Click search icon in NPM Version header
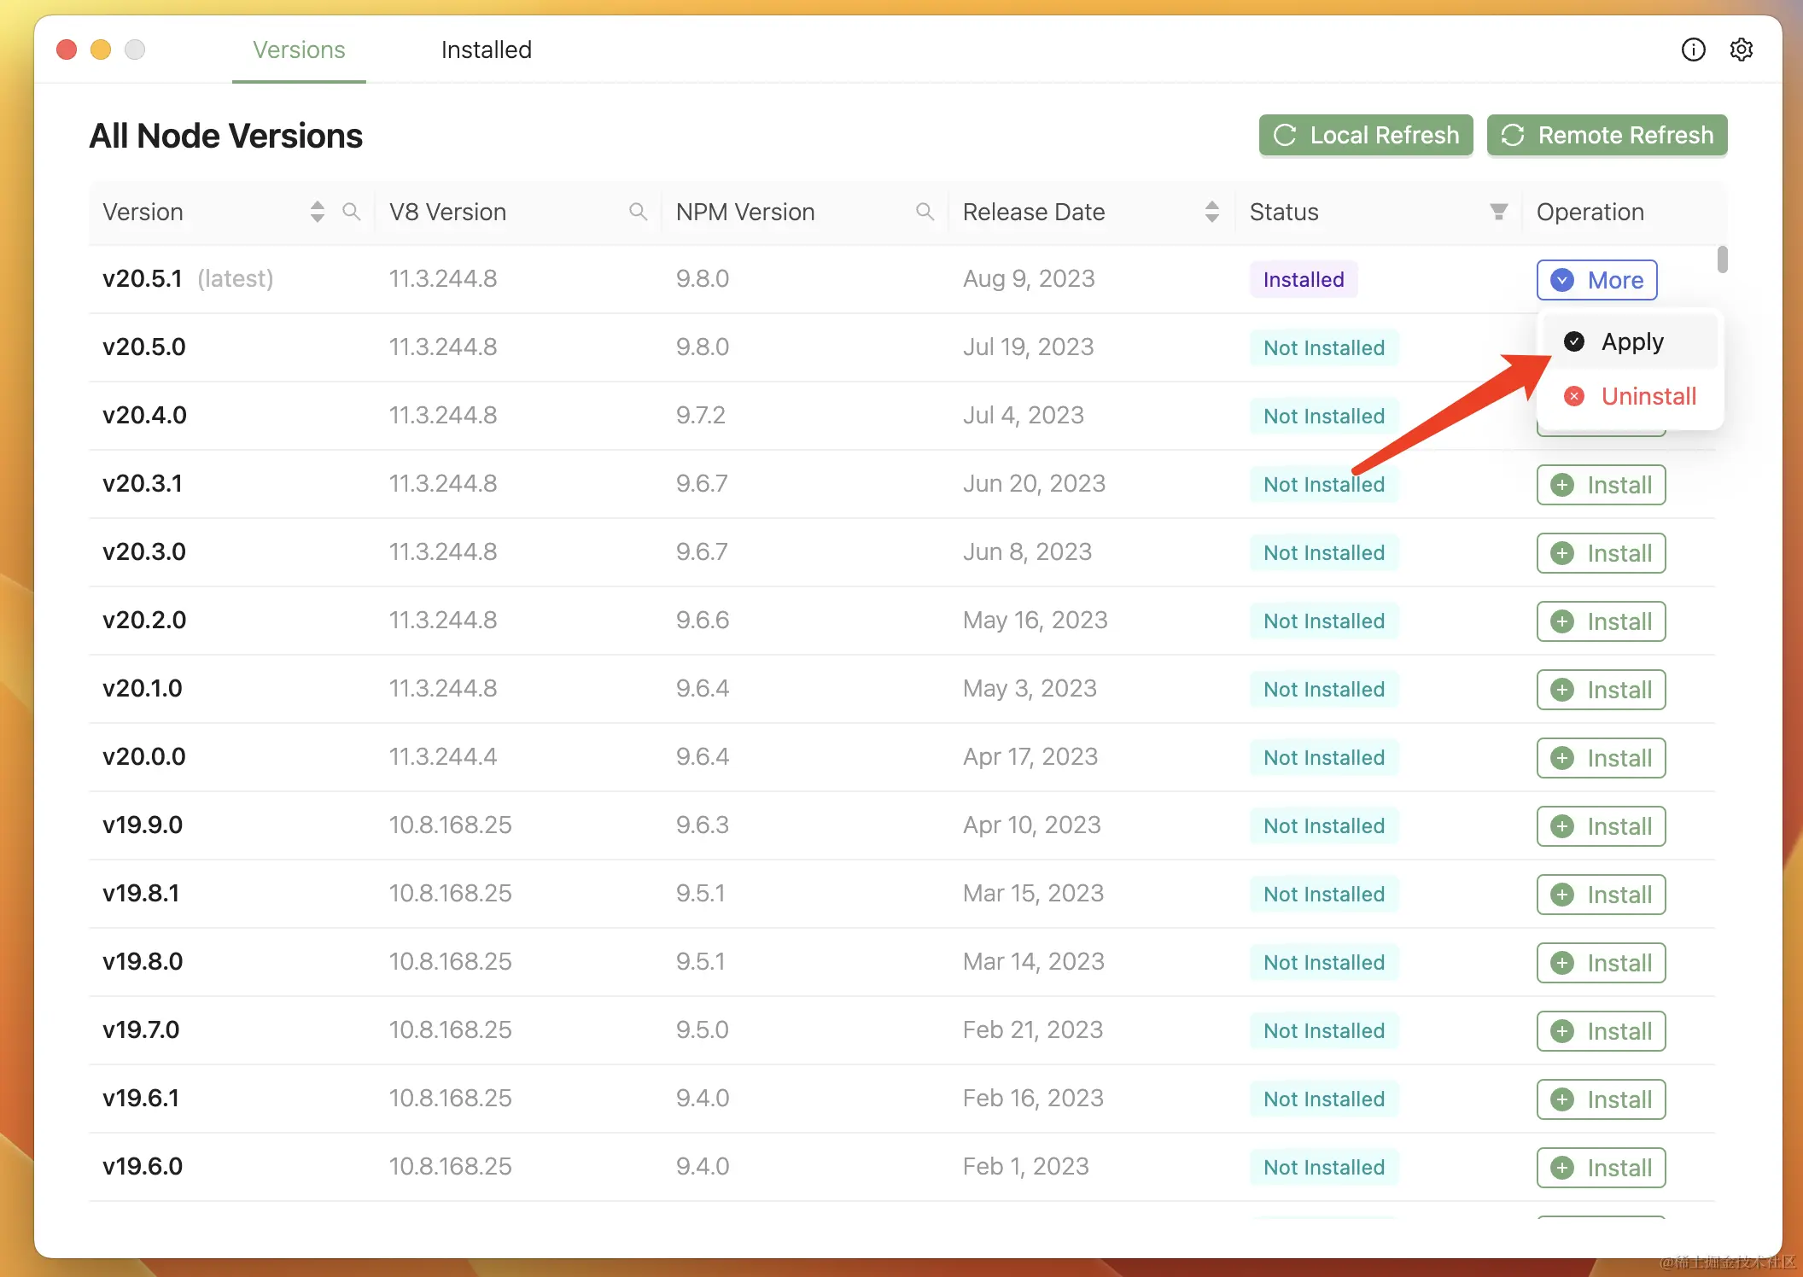Screen dimensions: 1803x1277 [925, 212]
